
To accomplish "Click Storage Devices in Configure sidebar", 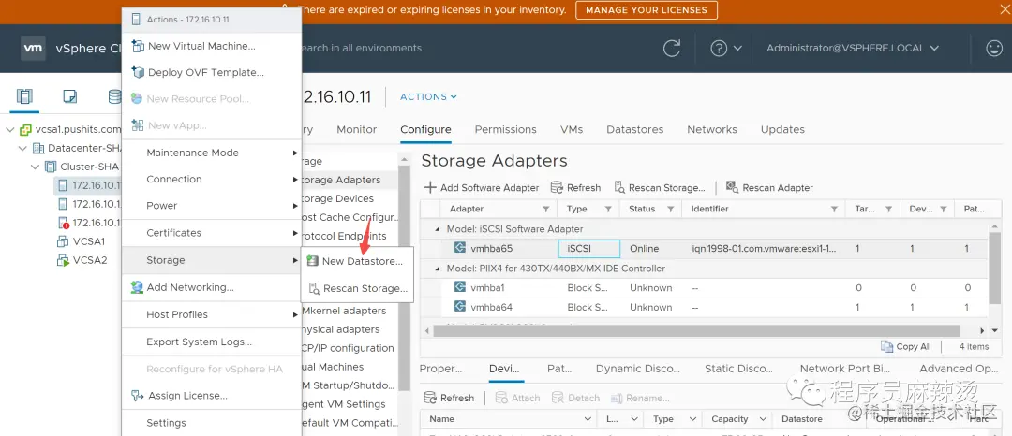I will pyautogui.click(x=337, y=198).
